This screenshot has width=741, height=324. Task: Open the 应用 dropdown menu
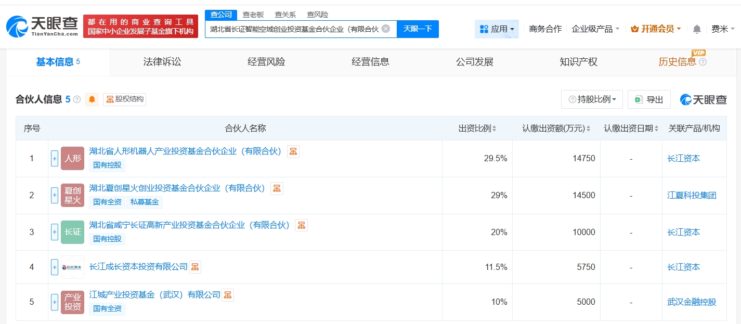[497, 29]
